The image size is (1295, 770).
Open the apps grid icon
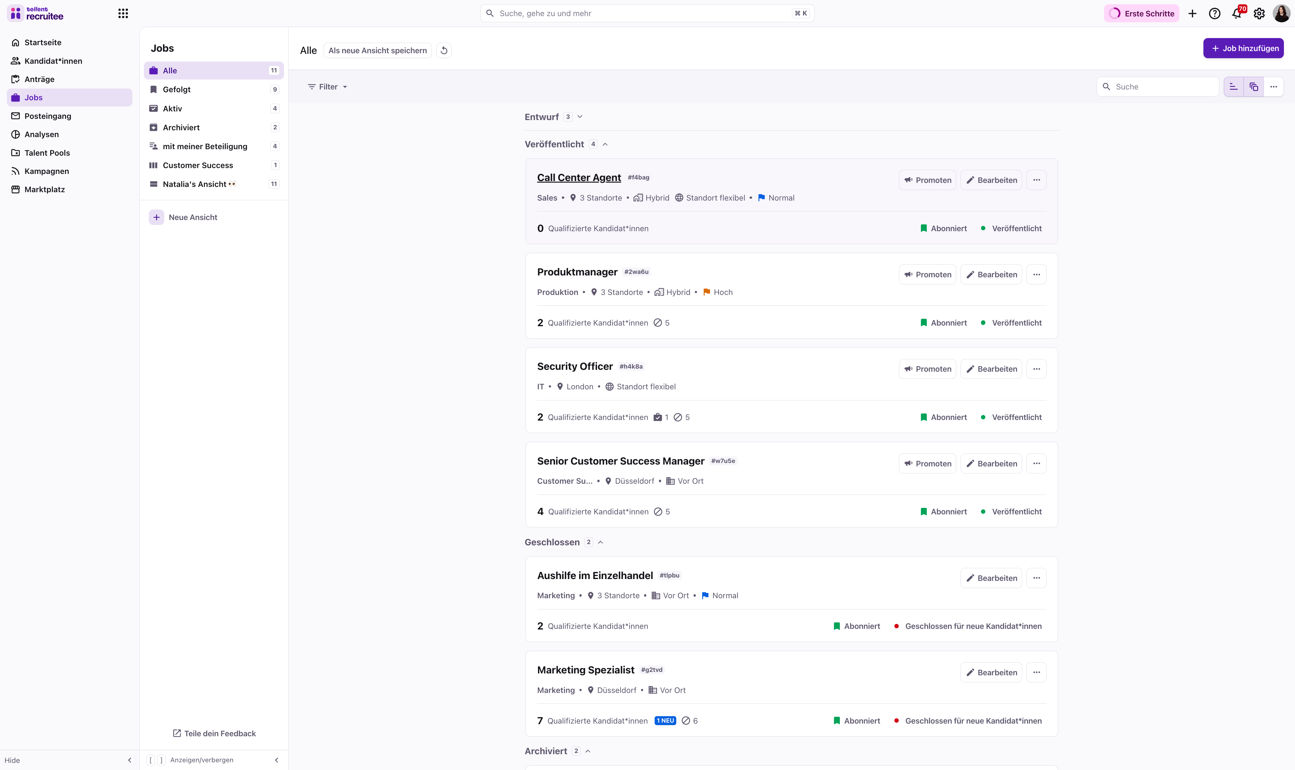pyautogui.click(x=123, y=14)
